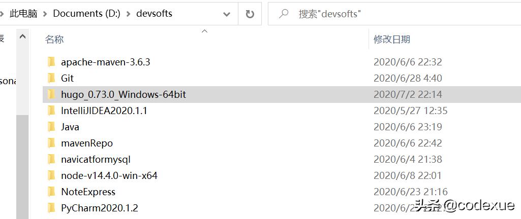Click the refresh button beside address bar
Screen dimensions: 521x219
pos(250,14)
